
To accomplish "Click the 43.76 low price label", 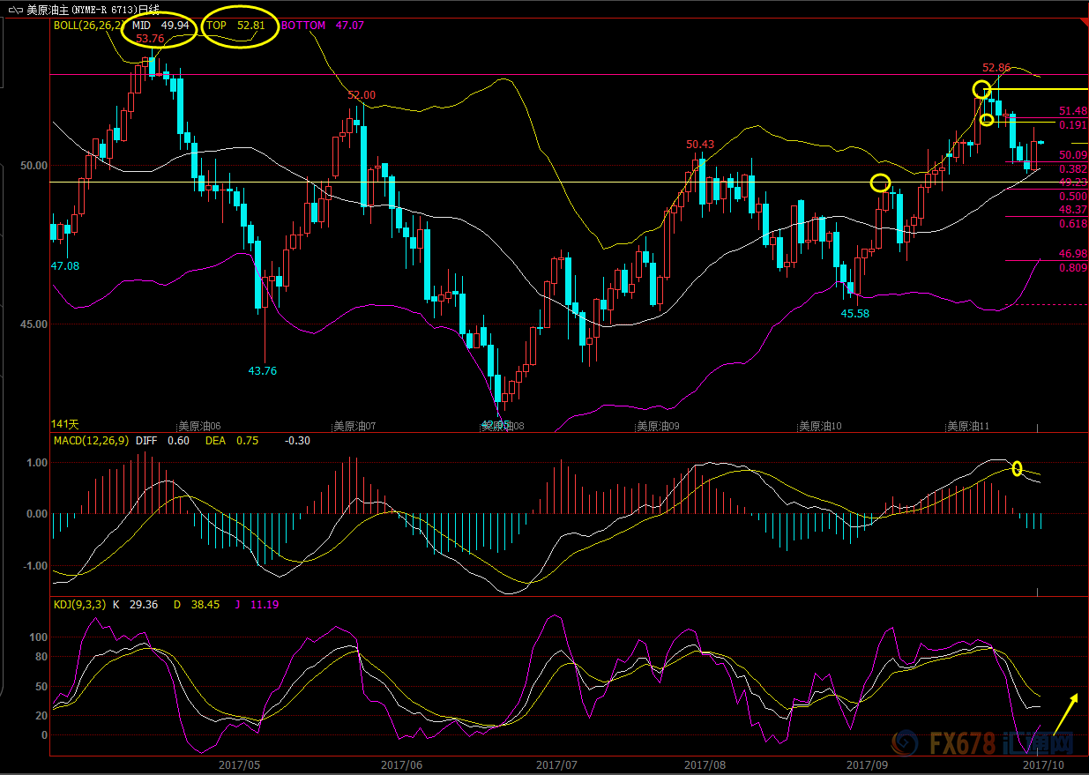I will coord(263,371).
